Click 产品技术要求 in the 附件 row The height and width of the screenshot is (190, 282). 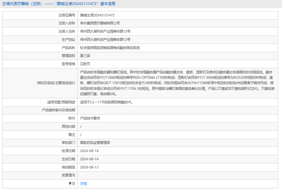pos(90,118)
